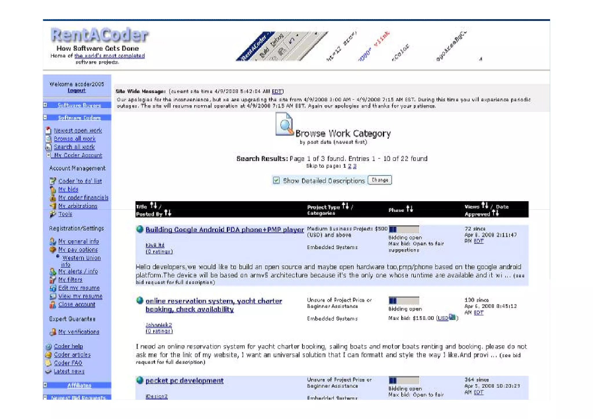Click globe icon beside Building Google Android project
The width and height of the screenshot is (593, 419).
click(140, 229)
